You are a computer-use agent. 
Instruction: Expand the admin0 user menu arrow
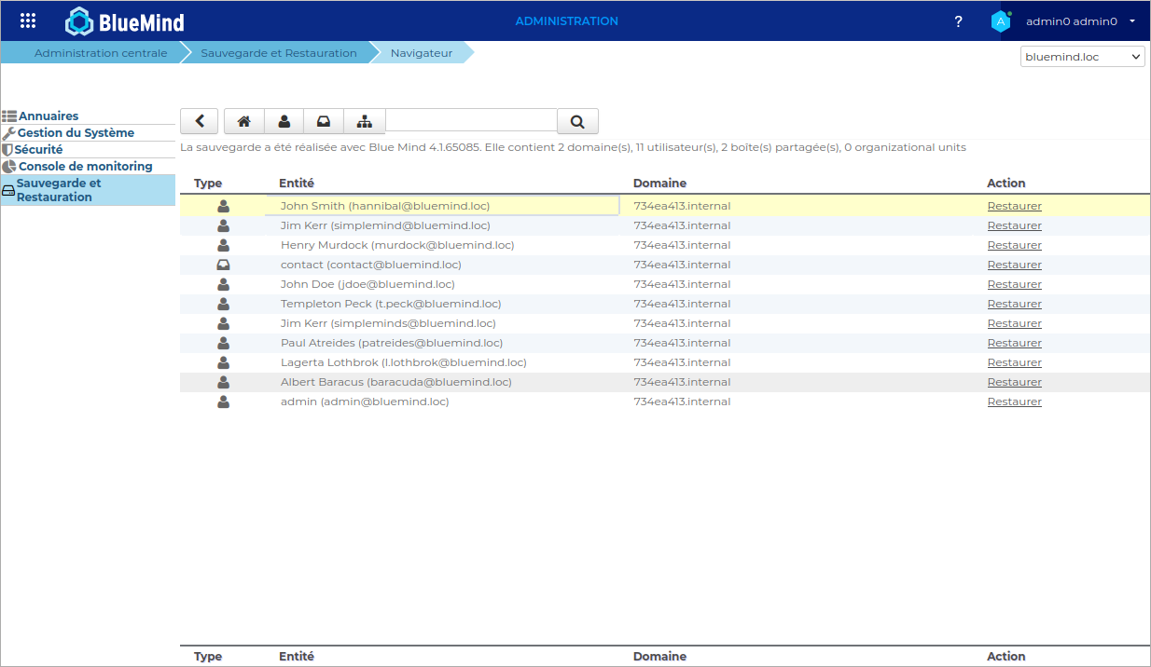[1131, 20]
